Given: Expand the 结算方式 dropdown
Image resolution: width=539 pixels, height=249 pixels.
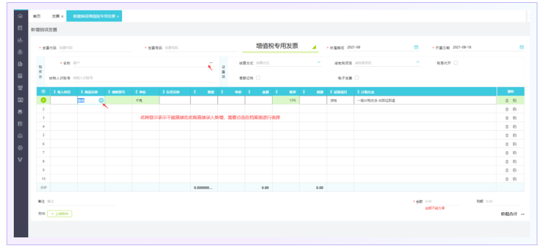Looking at the screenshot, I should [318, 62].
